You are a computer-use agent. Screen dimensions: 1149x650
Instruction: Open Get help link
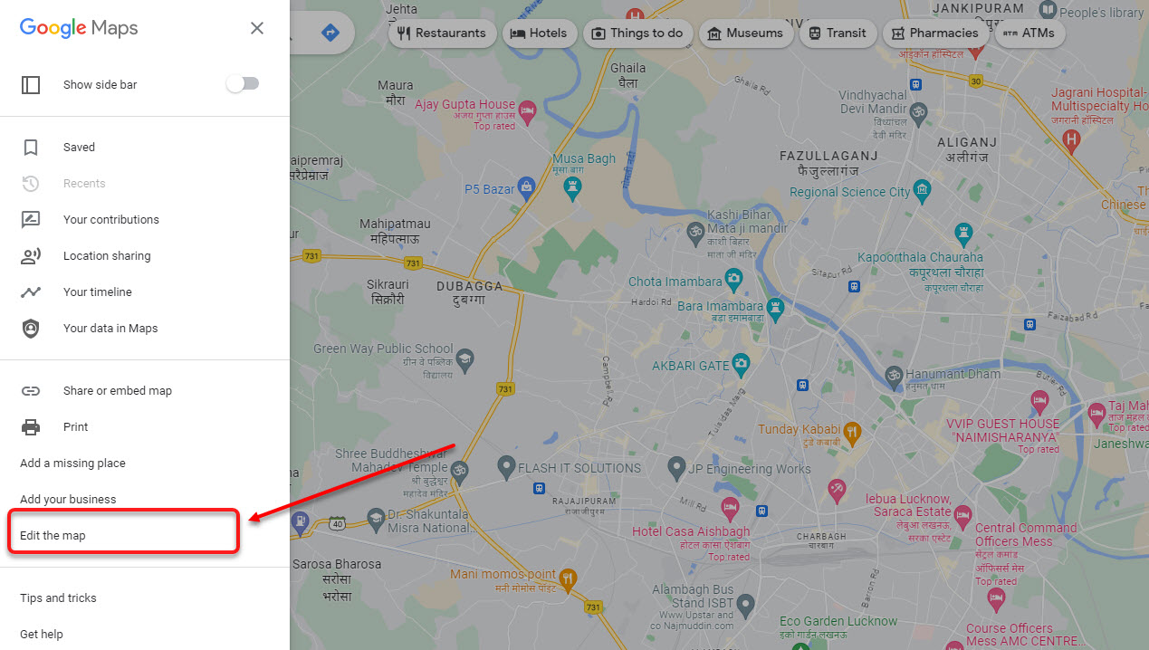click(42, 635)
